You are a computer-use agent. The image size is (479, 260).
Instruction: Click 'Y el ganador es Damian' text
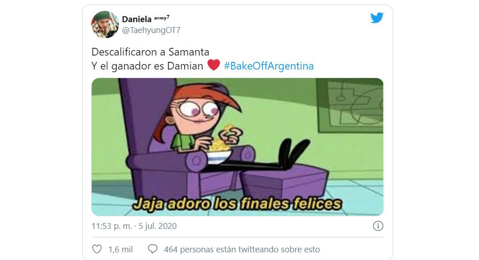click(x=147, y=66)
